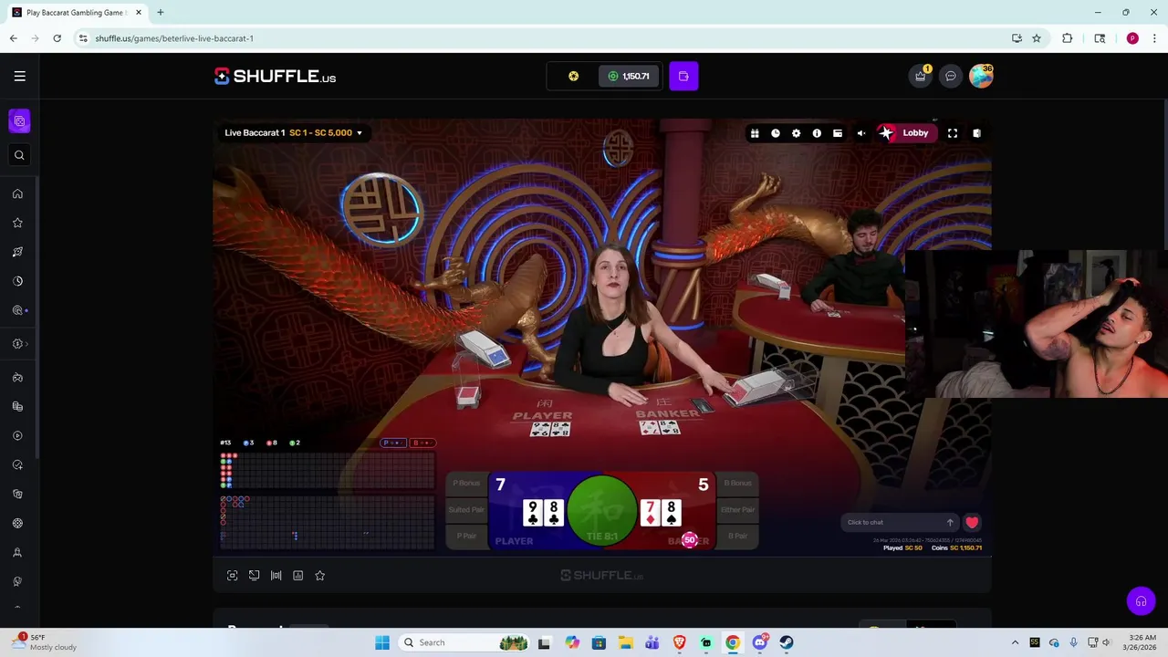Open the Shuffle hamburger menu
This screenshot has height=657, width=1168.
(19, 77)
